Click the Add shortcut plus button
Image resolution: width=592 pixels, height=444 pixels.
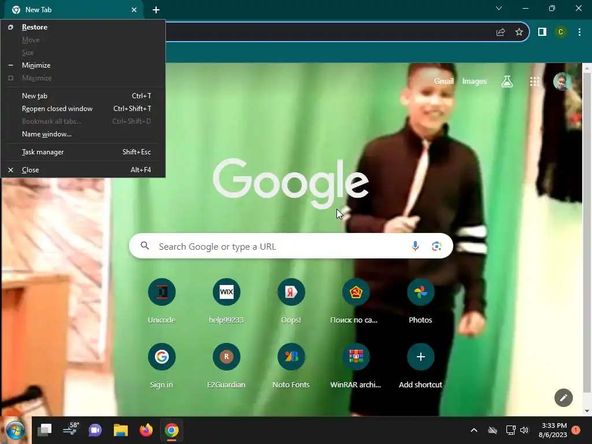(421, 357)
